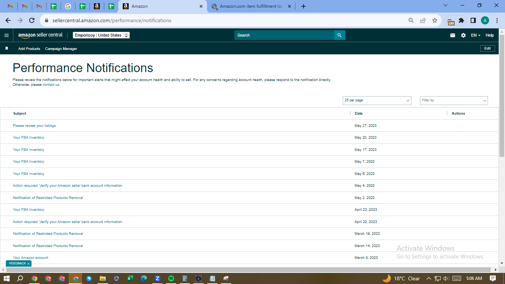Open the Filter by dropdown

(454, 100)
